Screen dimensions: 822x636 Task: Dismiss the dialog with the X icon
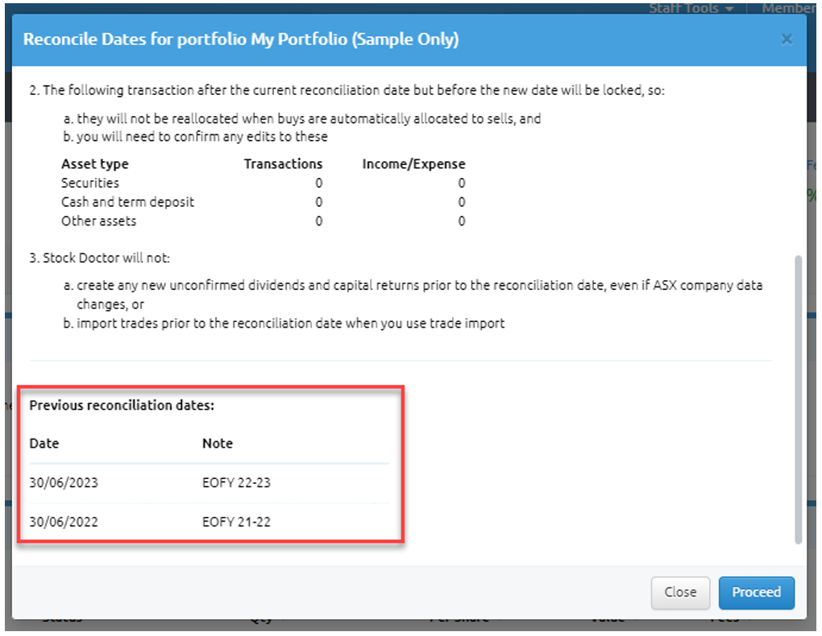click(x=787, y=39)
